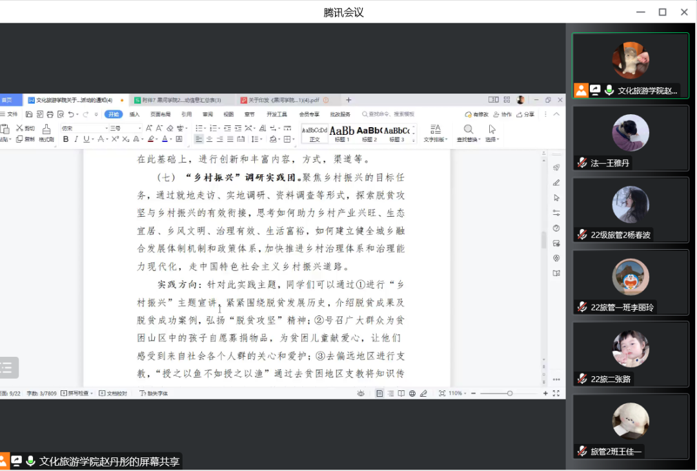Open reading mode book icon in status bar
This screenshot has height=471, width=697.
pyautogui.click(x=401, y=393)
